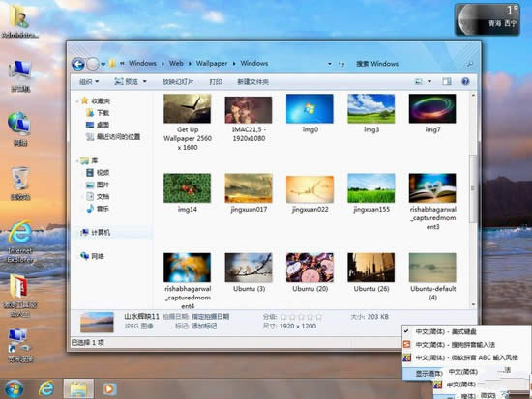Click 添加标记 in the details pane

[x=204, y=326]
